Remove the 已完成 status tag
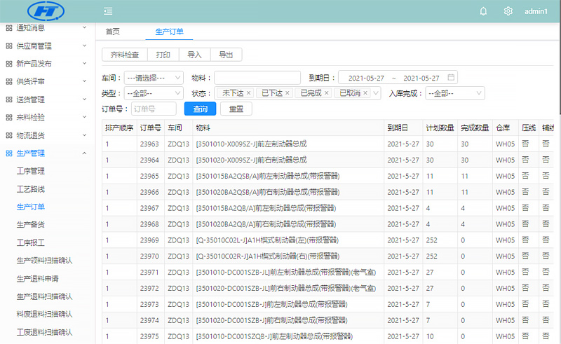Image resolution: width=561 pixels, height=344 pixels. point(327,93)
